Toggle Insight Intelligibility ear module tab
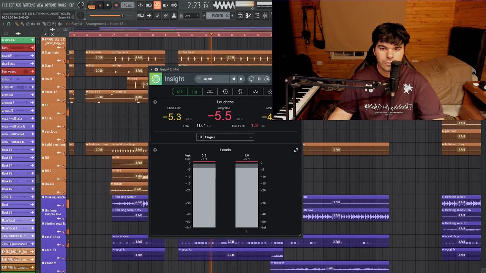This screenshot has height=273, width=486. (240, 91)
